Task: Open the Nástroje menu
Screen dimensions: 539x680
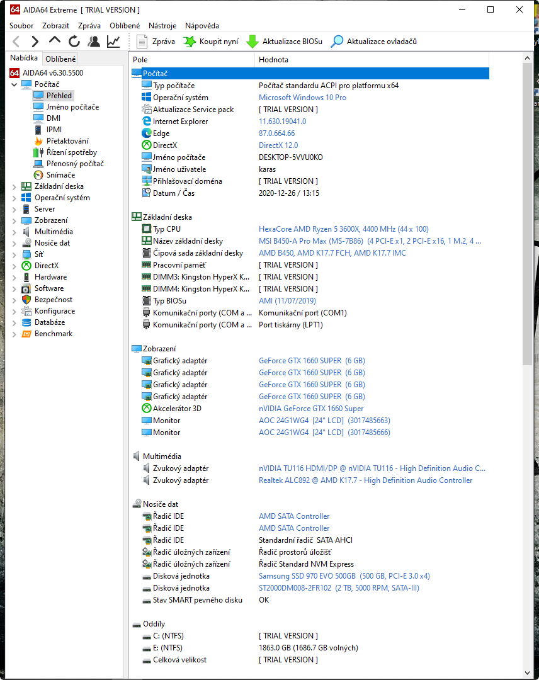Action: pyautogui.click(x=162, y=26)
